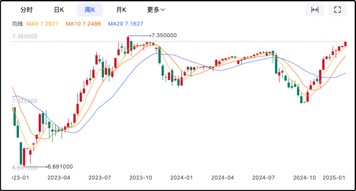Click the 2024-07 time axis marker

point(263,177)
